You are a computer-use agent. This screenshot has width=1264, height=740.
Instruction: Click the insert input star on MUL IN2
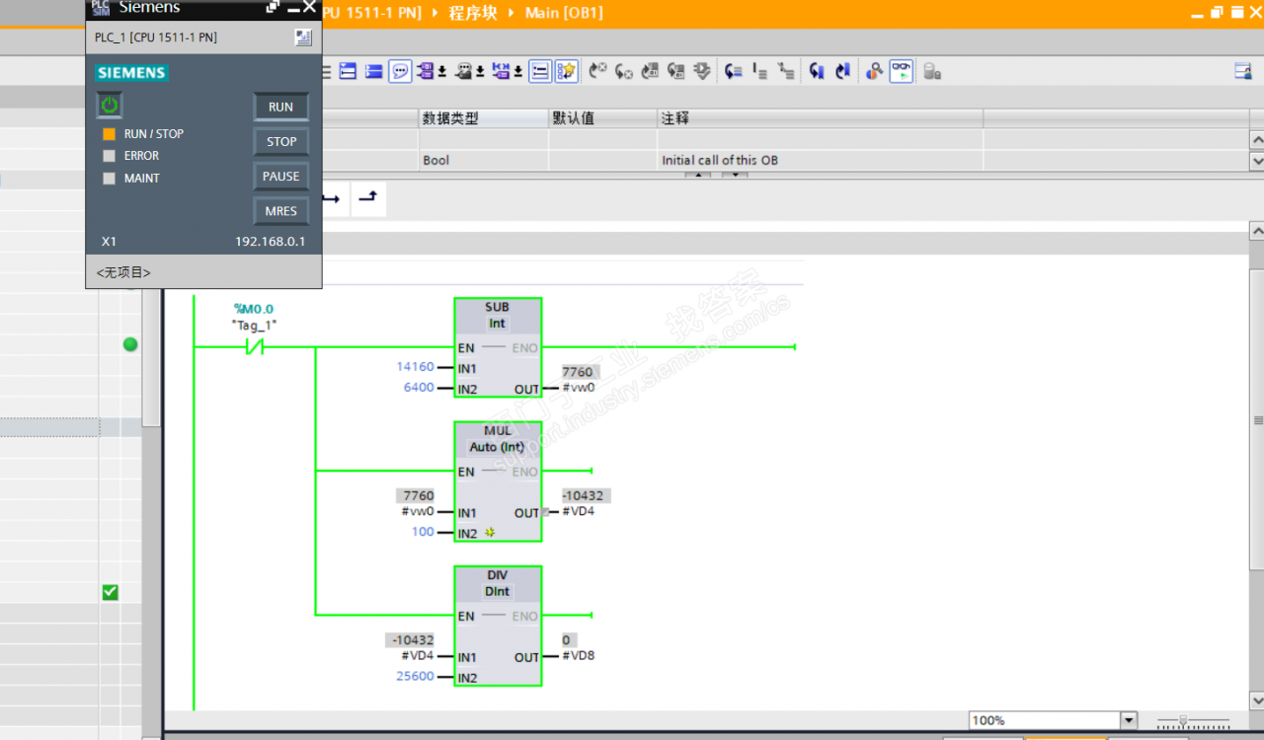point(489,533)
